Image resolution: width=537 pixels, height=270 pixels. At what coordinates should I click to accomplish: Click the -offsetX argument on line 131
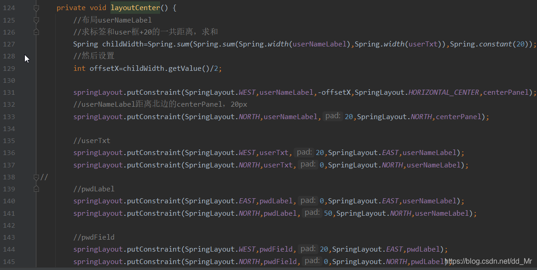(x=334, y=92)
